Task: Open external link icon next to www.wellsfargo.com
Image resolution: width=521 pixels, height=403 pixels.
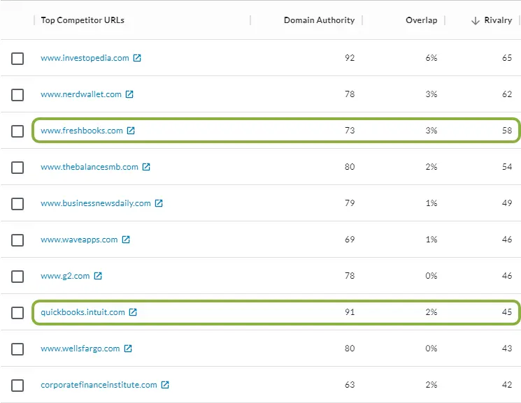Action: coord(128,349)
